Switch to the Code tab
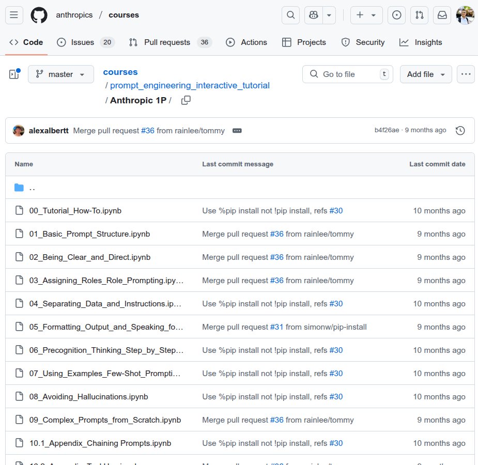 (26, 42)
